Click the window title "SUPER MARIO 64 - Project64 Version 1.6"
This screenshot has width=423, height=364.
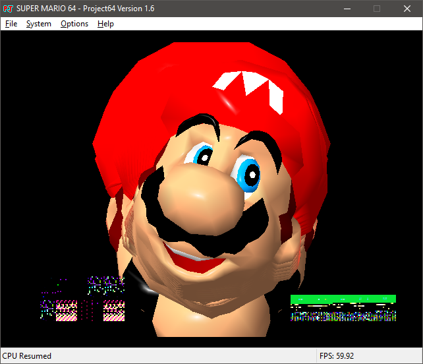tap(85, 9)
